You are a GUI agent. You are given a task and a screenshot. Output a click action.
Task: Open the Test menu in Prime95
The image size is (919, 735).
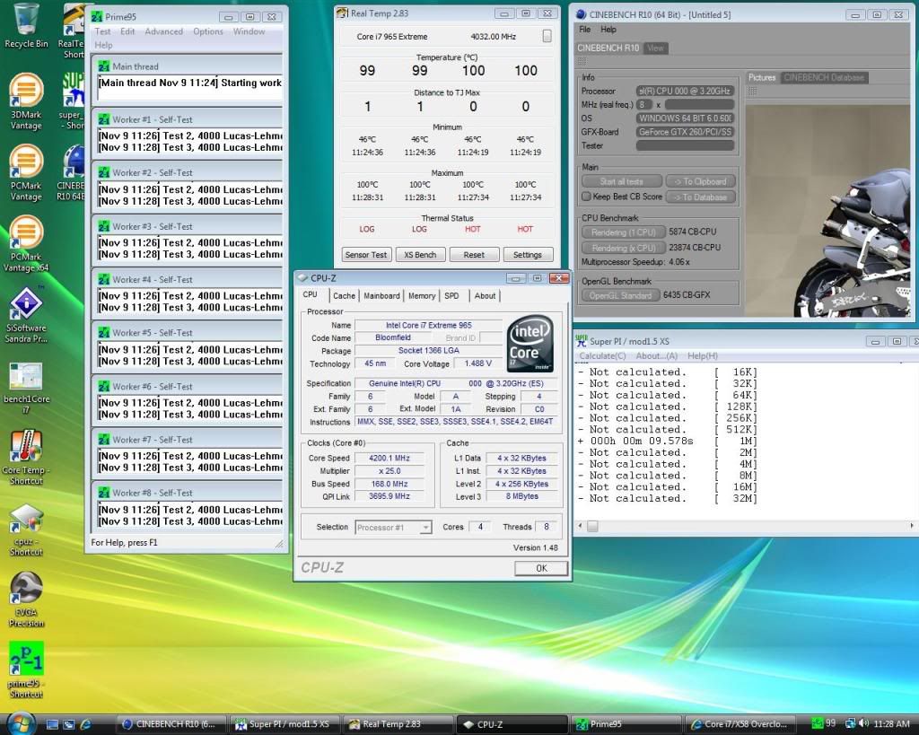(102, 31)
